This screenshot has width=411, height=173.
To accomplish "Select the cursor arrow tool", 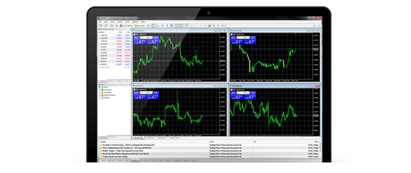I will click(x=187, y=25).
